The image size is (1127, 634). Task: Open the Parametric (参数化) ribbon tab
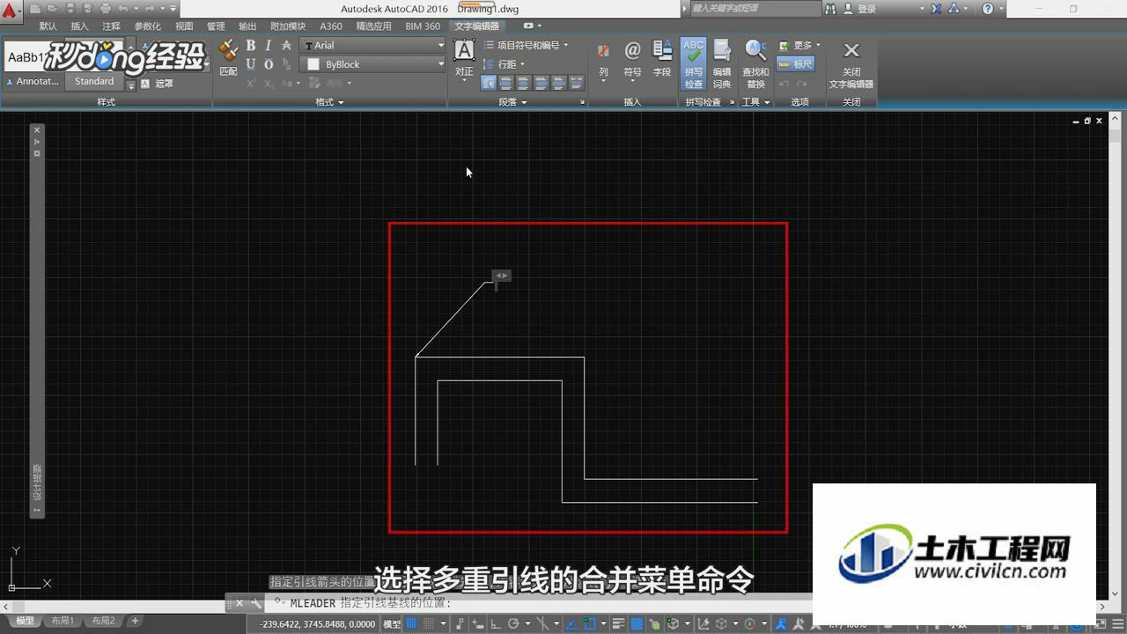point(147,26)
